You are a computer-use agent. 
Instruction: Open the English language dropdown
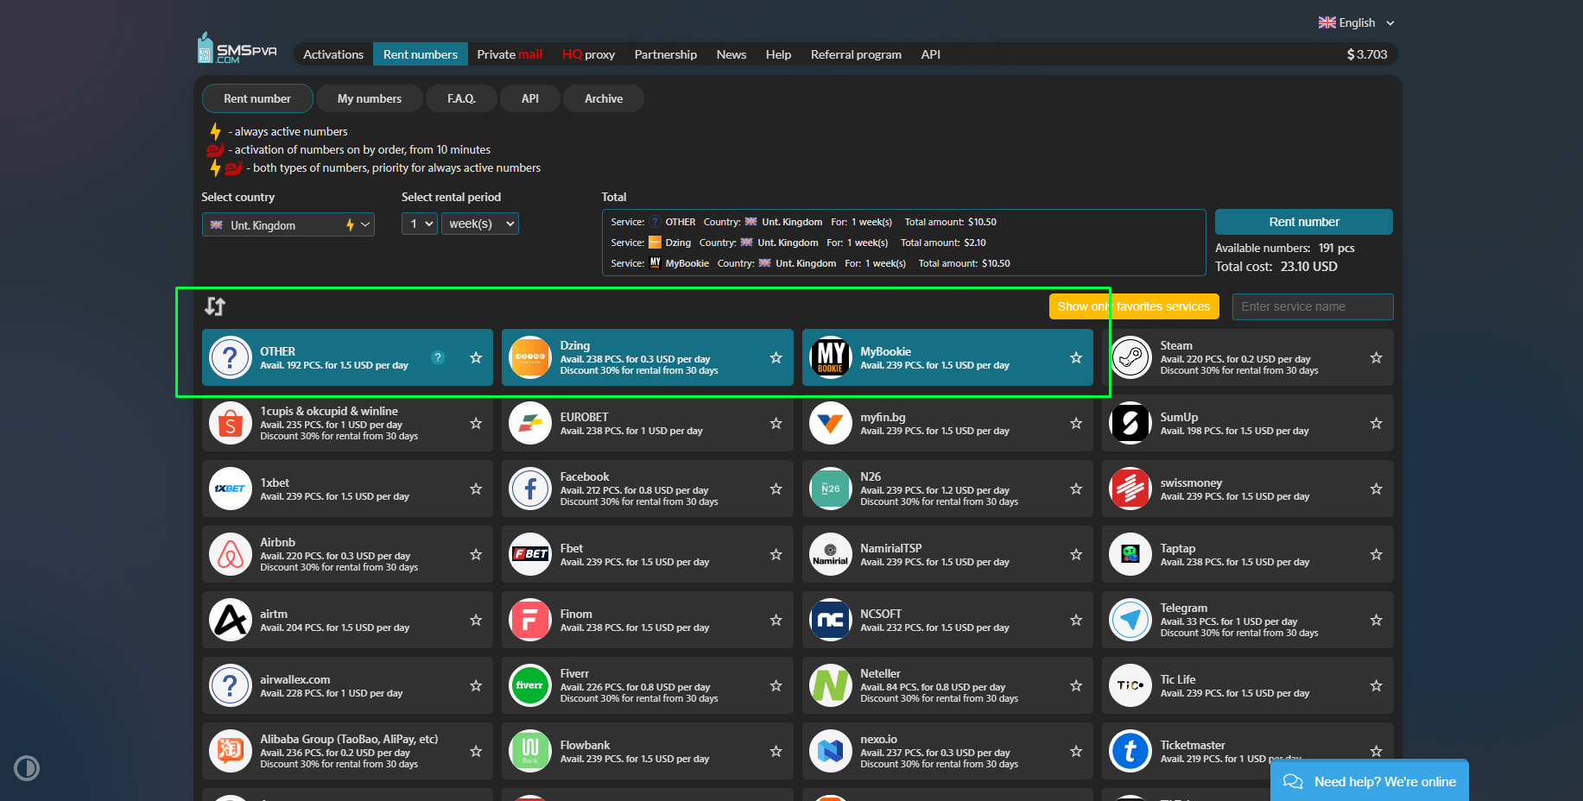coord(1356,22)
